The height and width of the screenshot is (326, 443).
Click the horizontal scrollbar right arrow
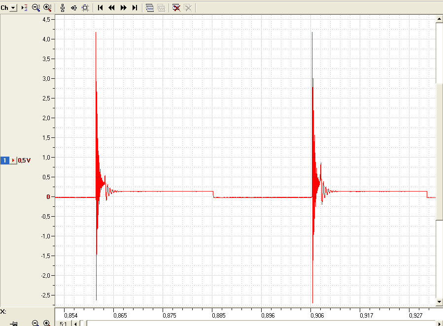440,324
